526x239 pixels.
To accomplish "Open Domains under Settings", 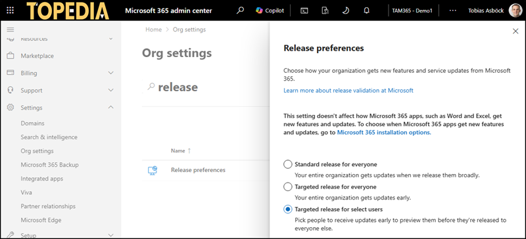I will [x=32, y=123].
